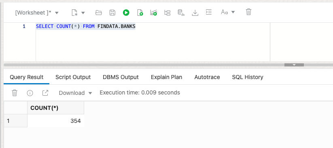Click the query info circle icon

tap(30, 93)
